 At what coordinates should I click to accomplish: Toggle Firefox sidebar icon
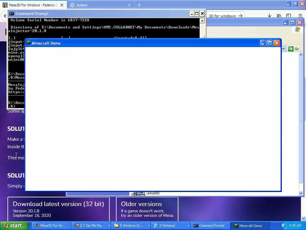[x=289, y=16]
